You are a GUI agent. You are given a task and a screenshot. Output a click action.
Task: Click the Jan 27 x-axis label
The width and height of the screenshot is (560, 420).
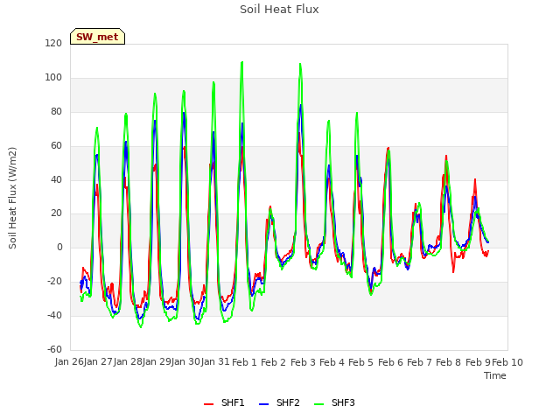pos(98,361)
